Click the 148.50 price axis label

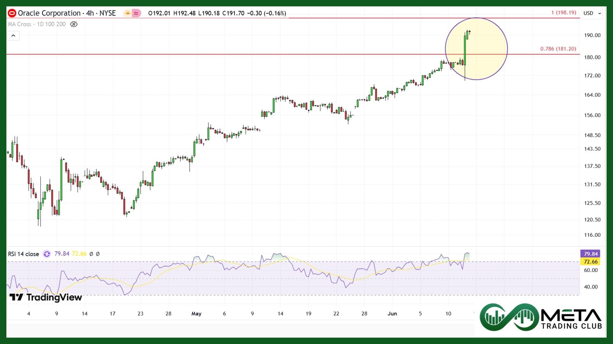click(592, 135)
